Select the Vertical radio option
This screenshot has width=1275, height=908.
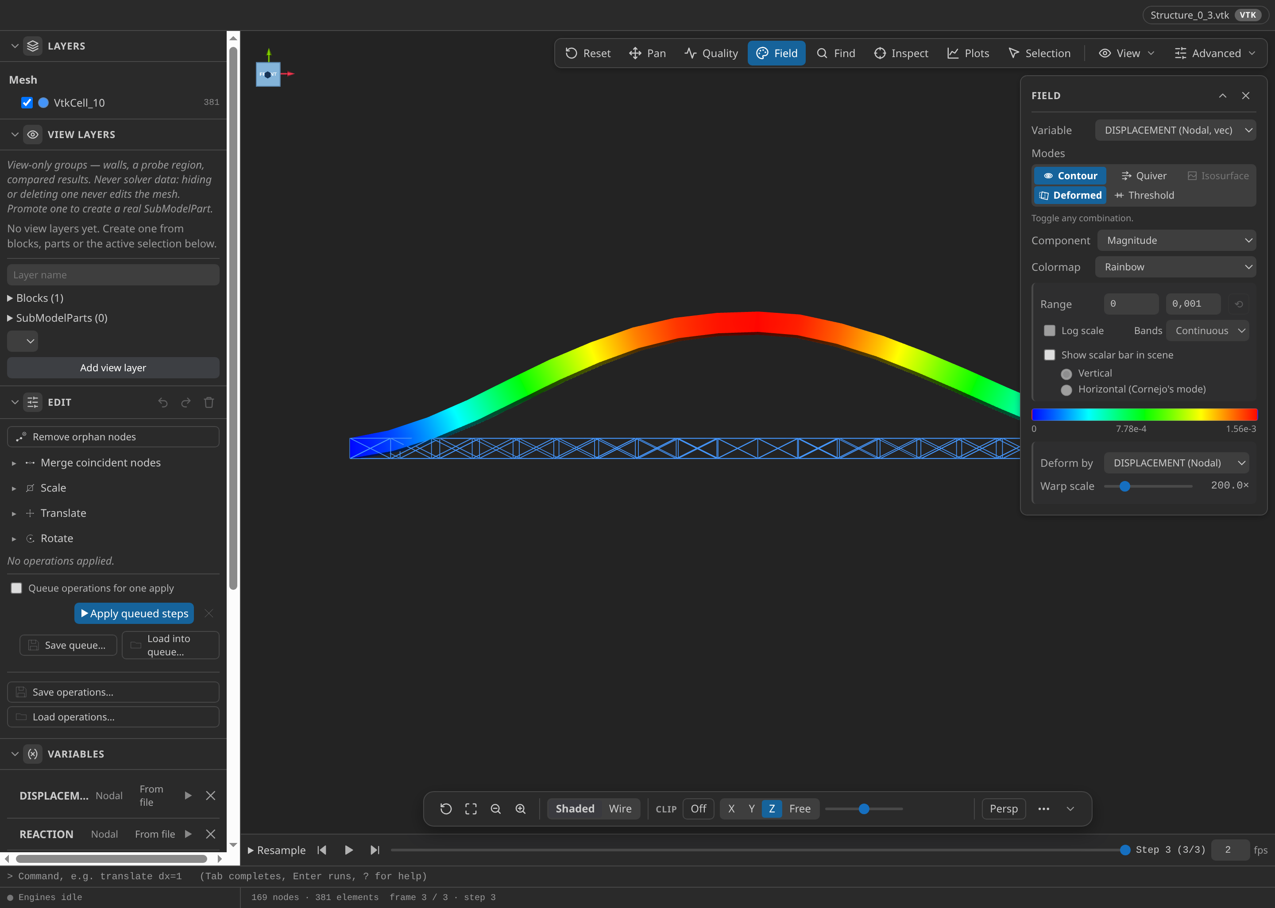tap(1066, 373)
